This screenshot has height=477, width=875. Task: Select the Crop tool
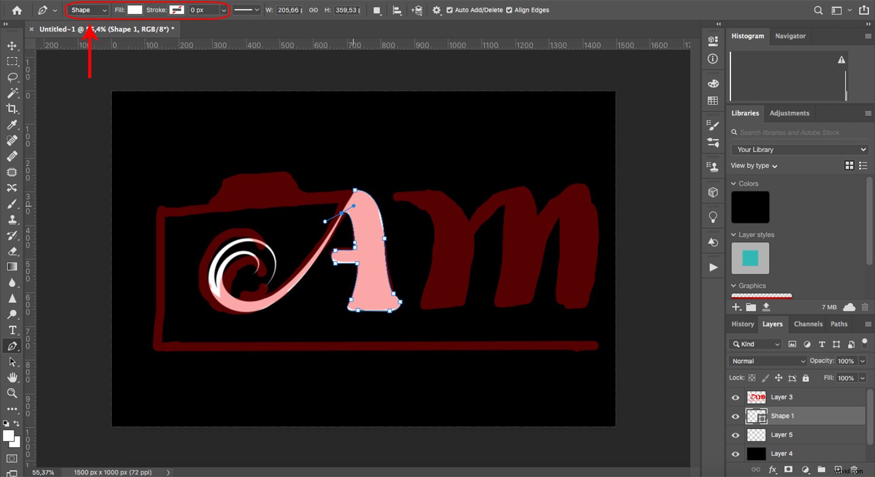pyautogui.click(x=13, y=108)
